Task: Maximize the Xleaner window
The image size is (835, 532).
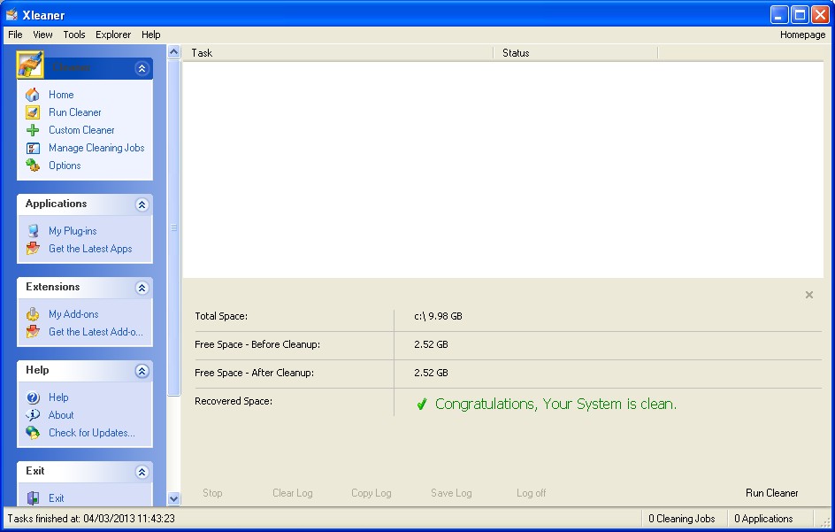Action: 800,15
